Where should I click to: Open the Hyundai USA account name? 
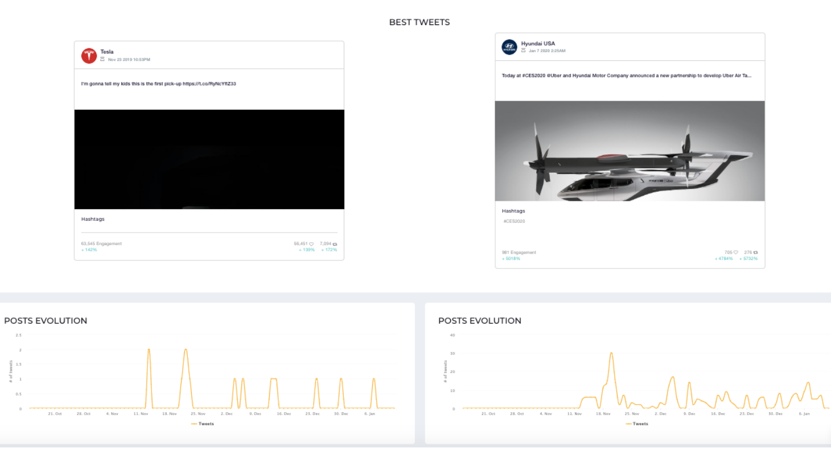[538, 43]
